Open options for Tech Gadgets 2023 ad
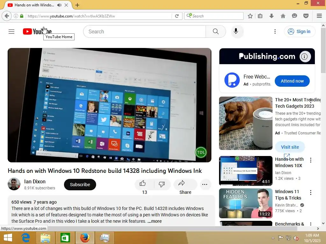This screenshot has height=244, width=326. point(311,101)
